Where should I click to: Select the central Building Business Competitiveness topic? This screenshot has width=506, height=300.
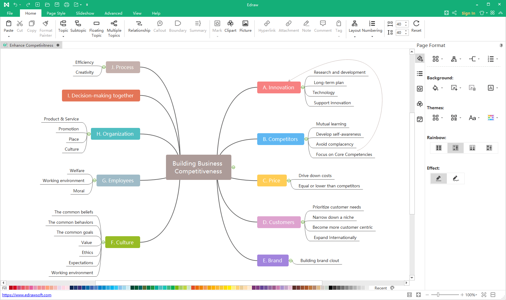(x=198, y=167)
